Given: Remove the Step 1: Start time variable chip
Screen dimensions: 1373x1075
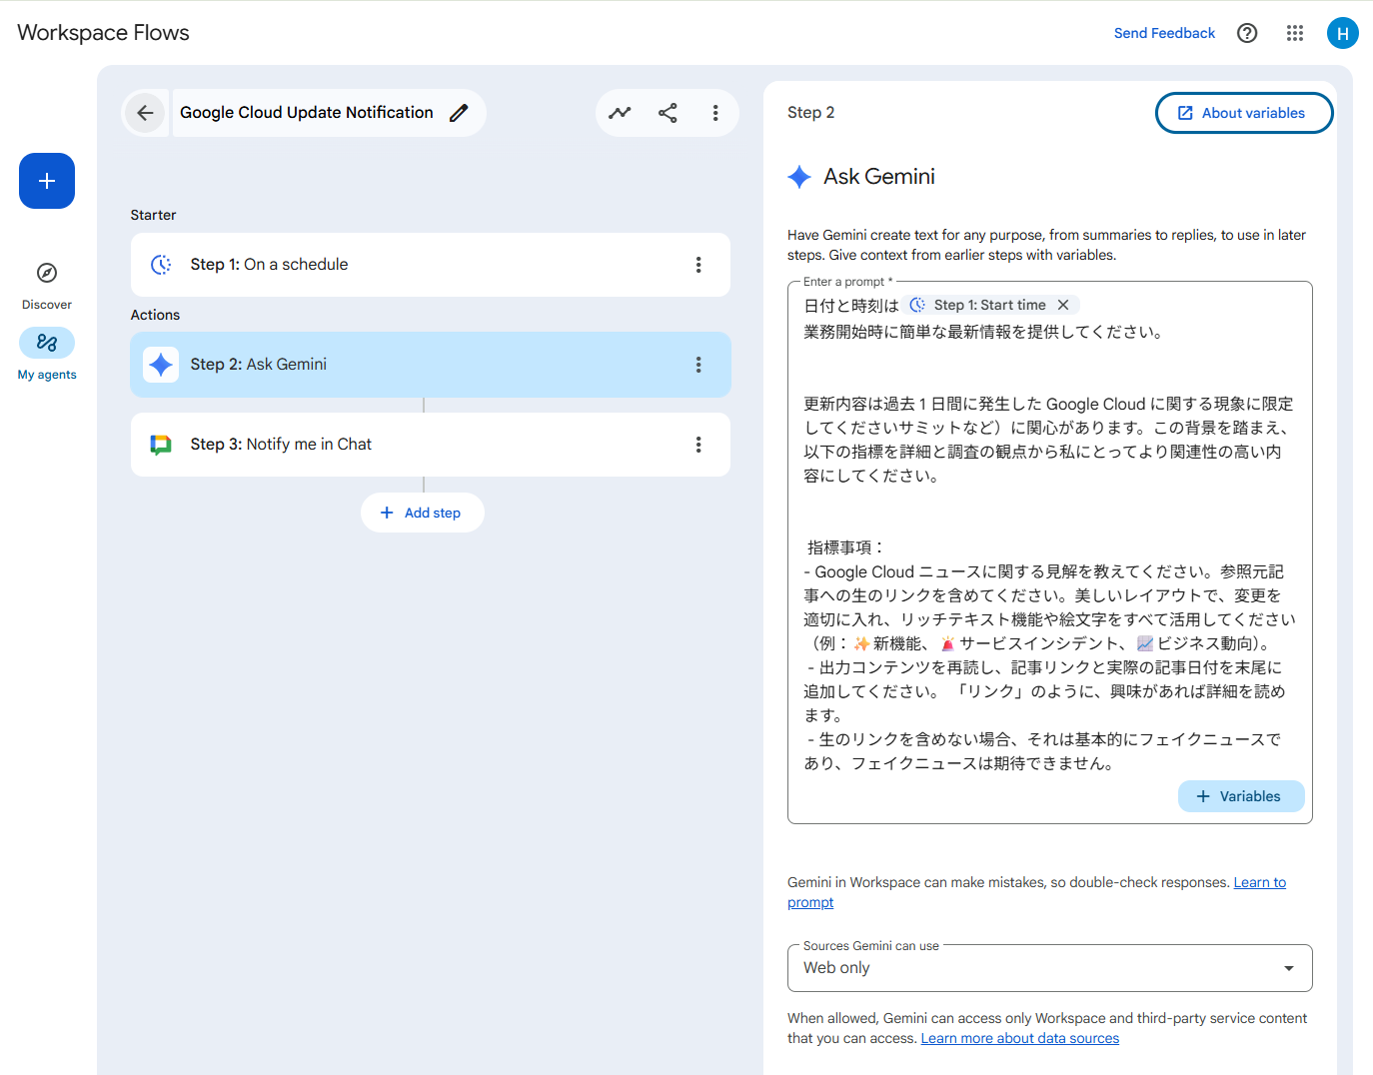Looking at the screenshot, I should tap(1063, 305).
